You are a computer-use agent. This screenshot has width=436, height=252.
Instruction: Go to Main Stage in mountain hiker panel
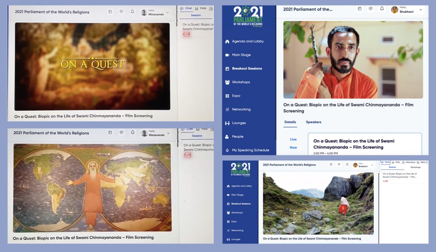point(235,195)
